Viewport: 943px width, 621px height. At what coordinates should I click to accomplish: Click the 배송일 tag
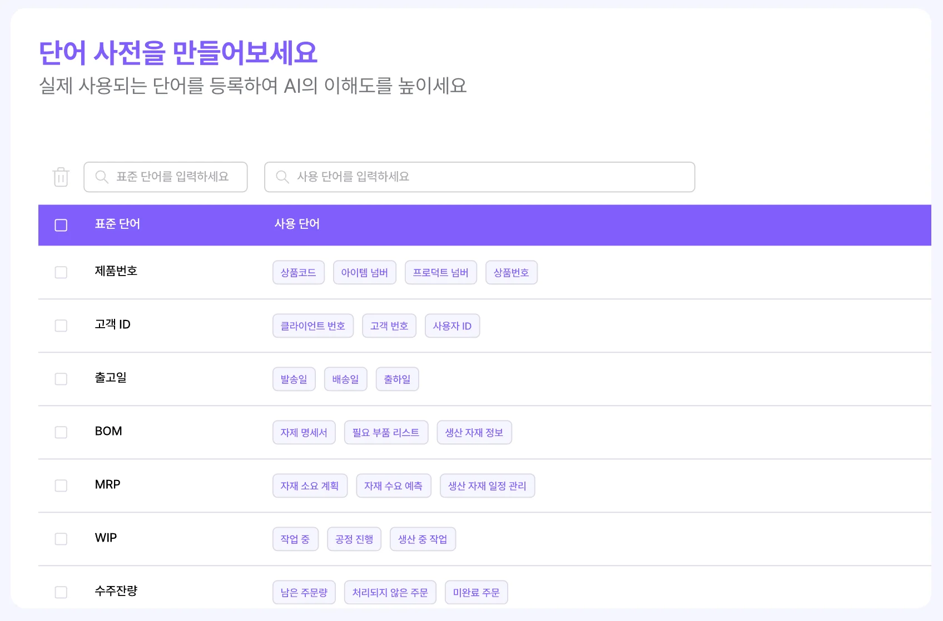coord(345,379)
